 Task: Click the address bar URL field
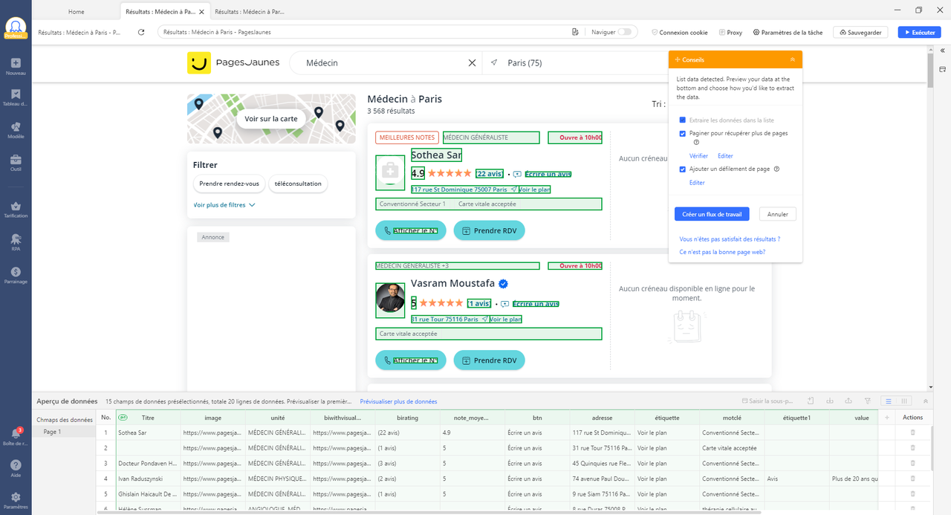pyautogui.click(x=364, y=32)
